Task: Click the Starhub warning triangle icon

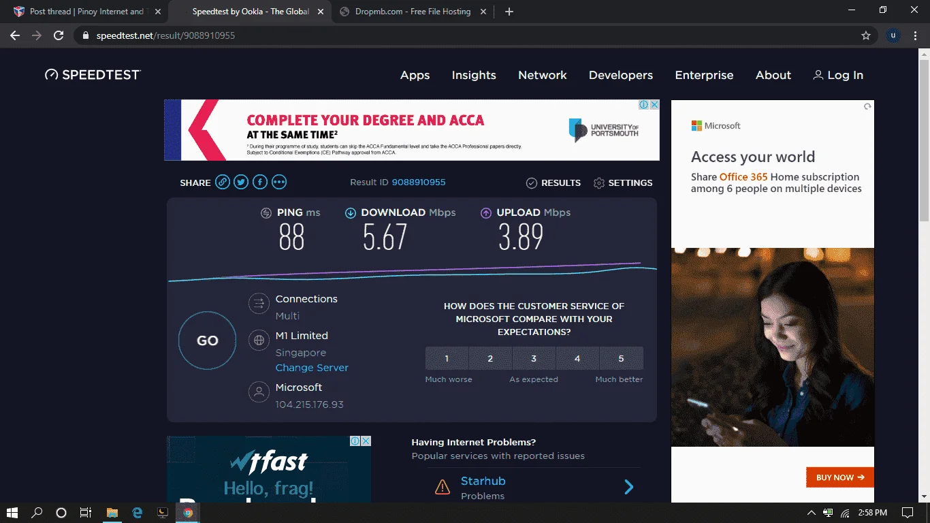Action: (443, 487)
